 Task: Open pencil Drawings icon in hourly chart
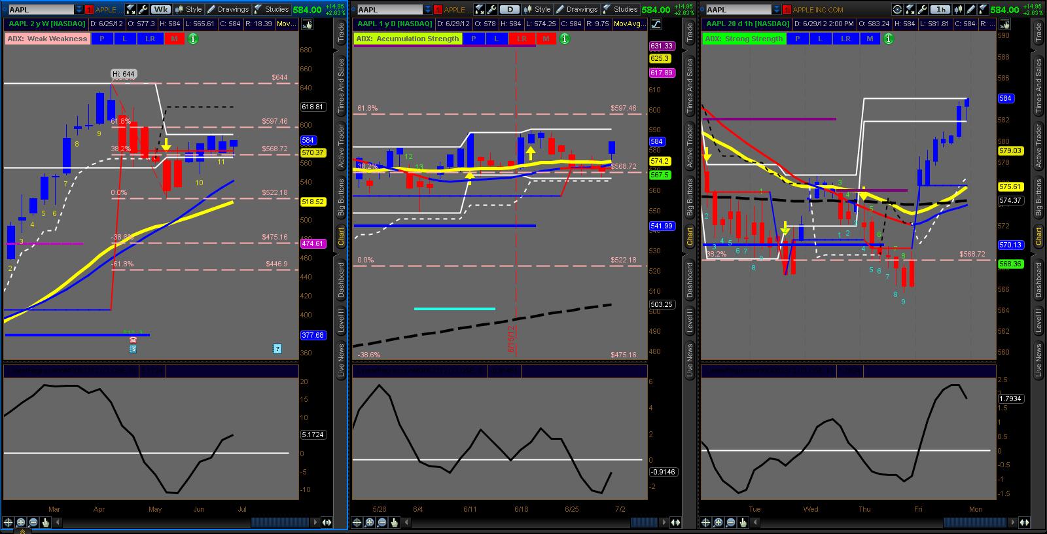tap(970, 10)
